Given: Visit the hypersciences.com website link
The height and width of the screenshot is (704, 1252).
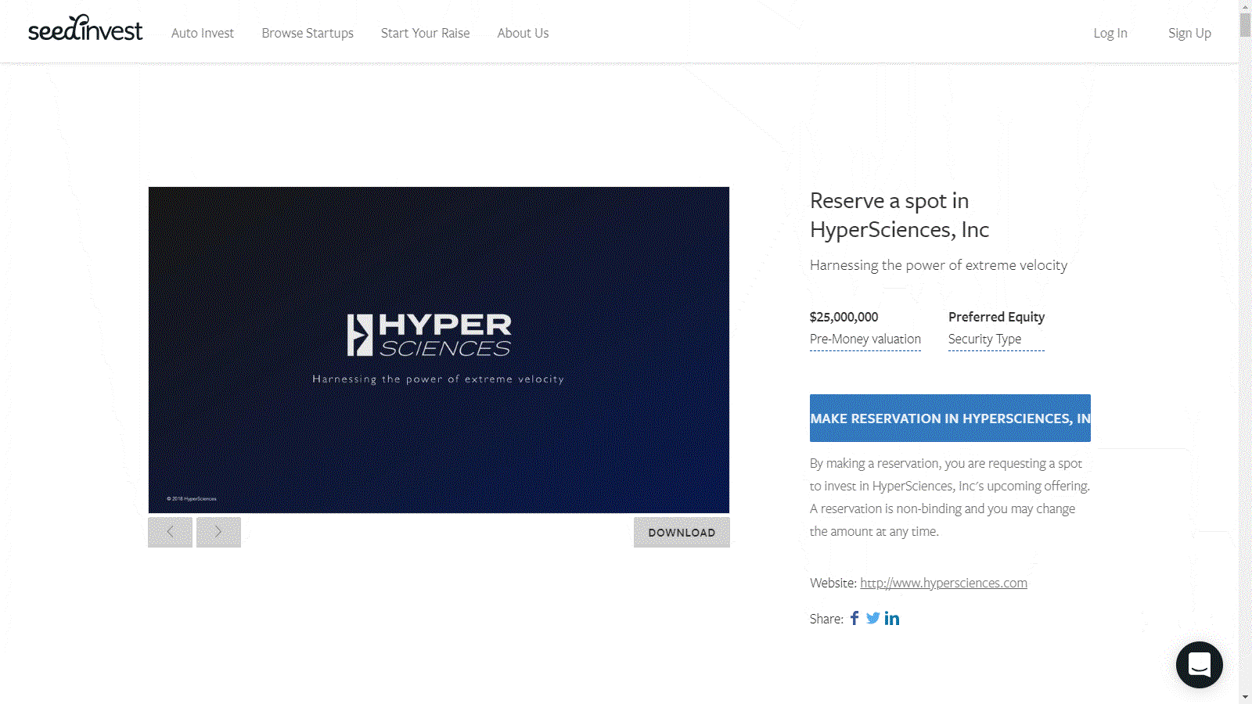Looking at the screenshot, I should 943,583.
